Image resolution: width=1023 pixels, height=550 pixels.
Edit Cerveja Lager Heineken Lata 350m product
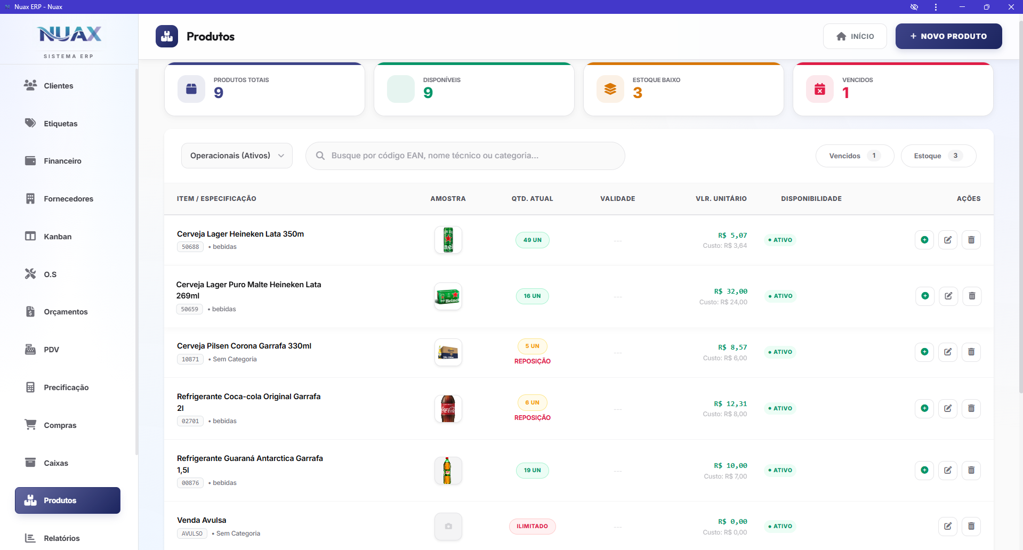click(948, 240)
